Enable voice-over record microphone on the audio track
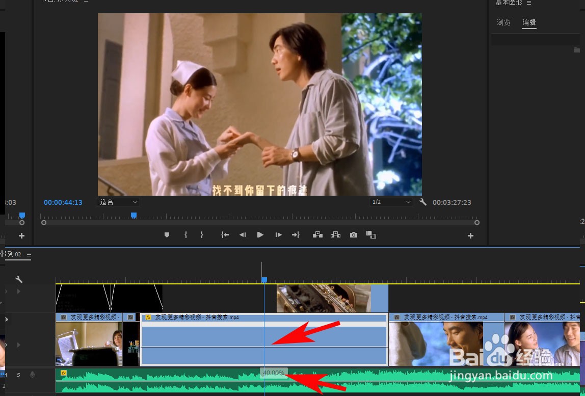The height and width of the screenshot is (396, 585). coord(33,375)
